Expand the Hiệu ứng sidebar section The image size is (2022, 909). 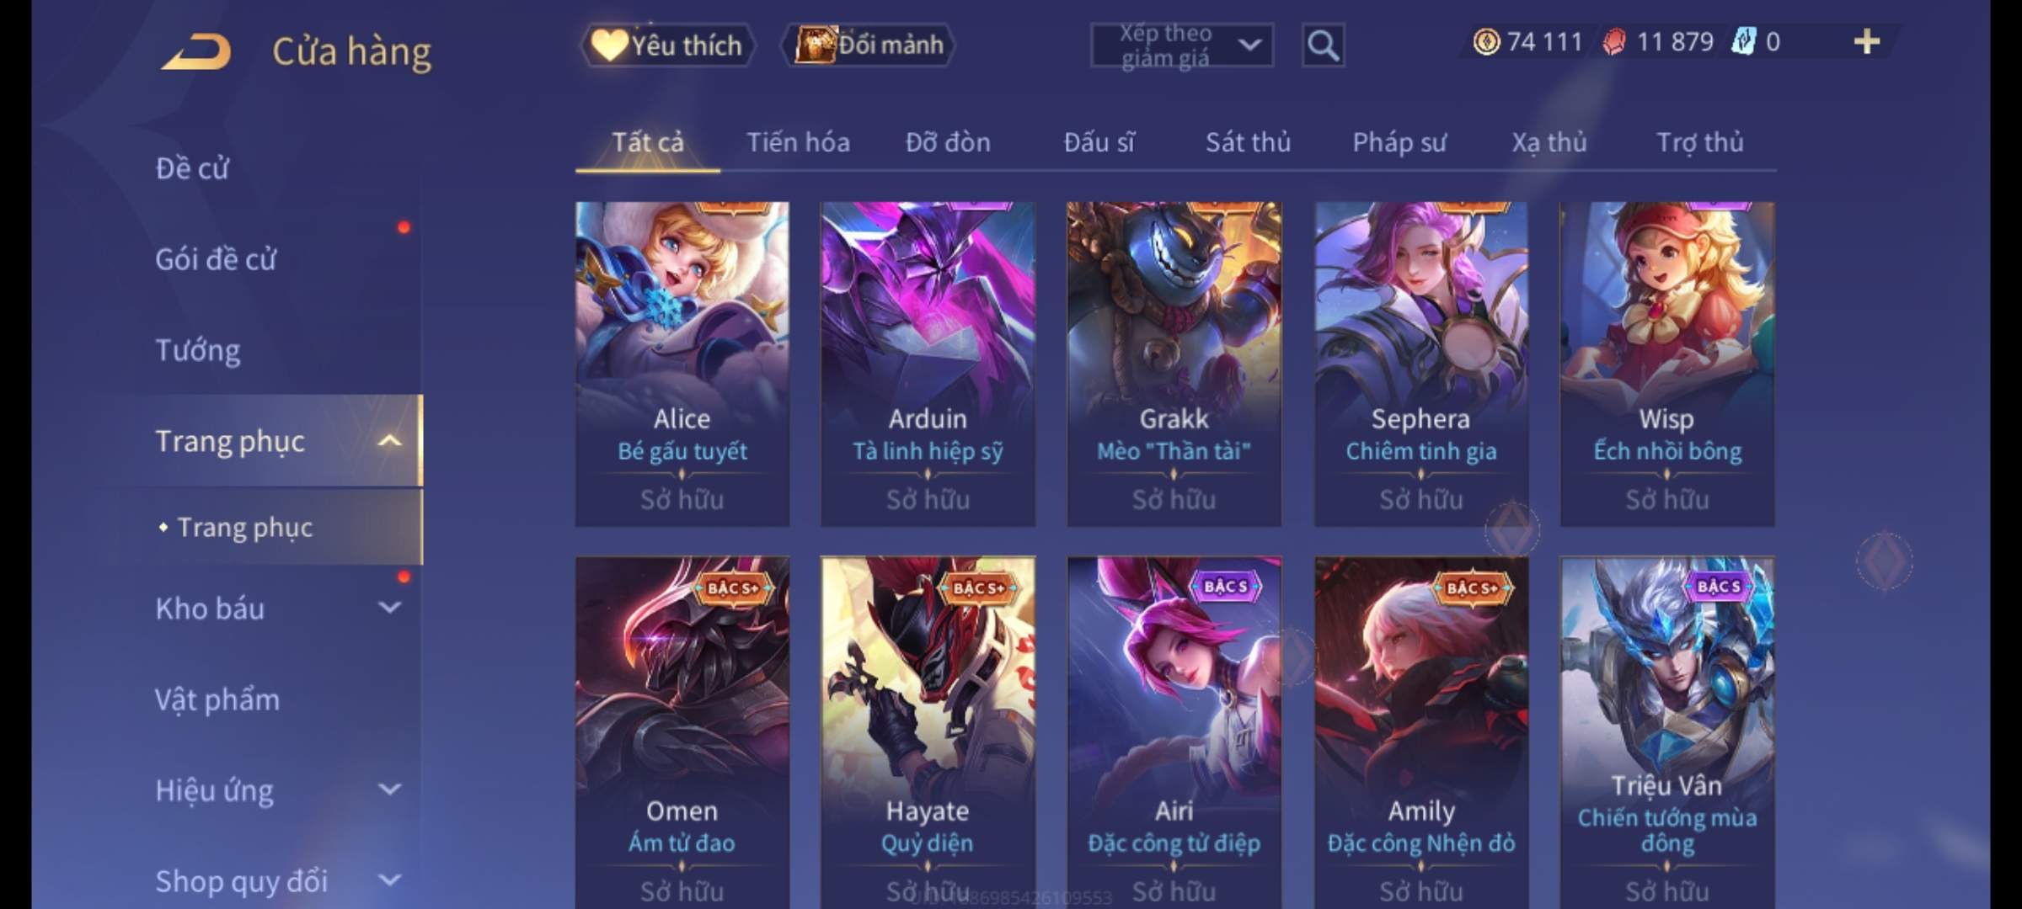(x=389, y=789)
